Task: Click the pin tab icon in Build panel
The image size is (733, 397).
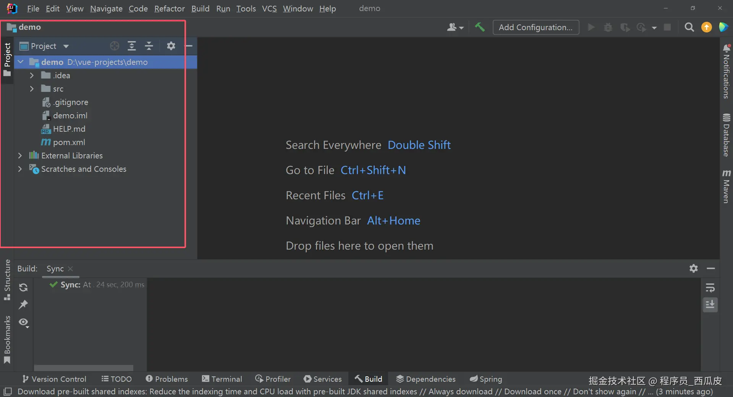Action: click(x=23, y=305)
